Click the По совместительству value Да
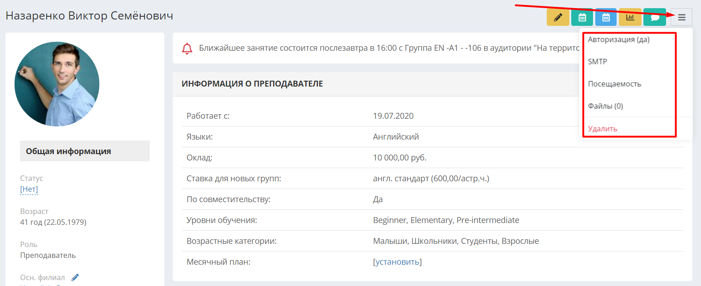The image size is (701, 286). [x=378, y=199]
